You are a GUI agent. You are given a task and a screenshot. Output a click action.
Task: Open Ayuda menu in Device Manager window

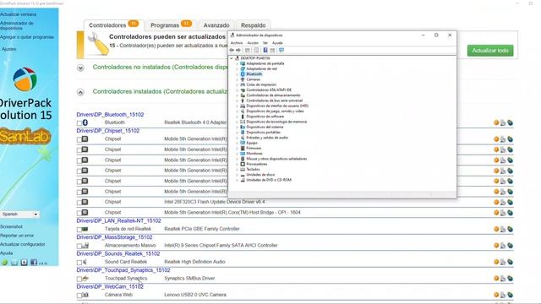277,43
